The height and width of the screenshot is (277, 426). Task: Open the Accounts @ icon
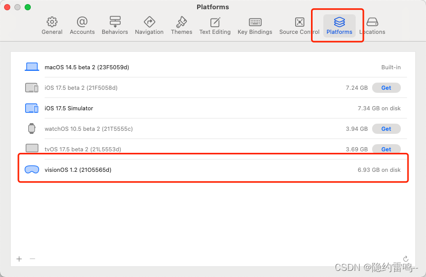click(82, 22)
